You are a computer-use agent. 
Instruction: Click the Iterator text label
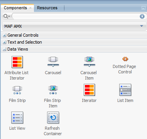coord(89,100)
